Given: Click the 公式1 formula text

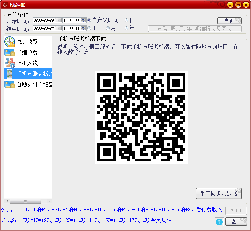Looking at the screenshot, I should point(112,209).
